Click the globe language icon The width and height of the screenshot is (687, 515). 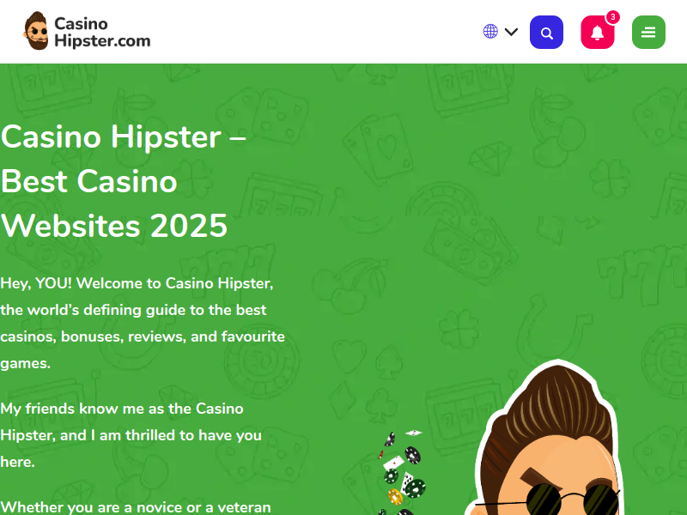[x=490, y=32]
